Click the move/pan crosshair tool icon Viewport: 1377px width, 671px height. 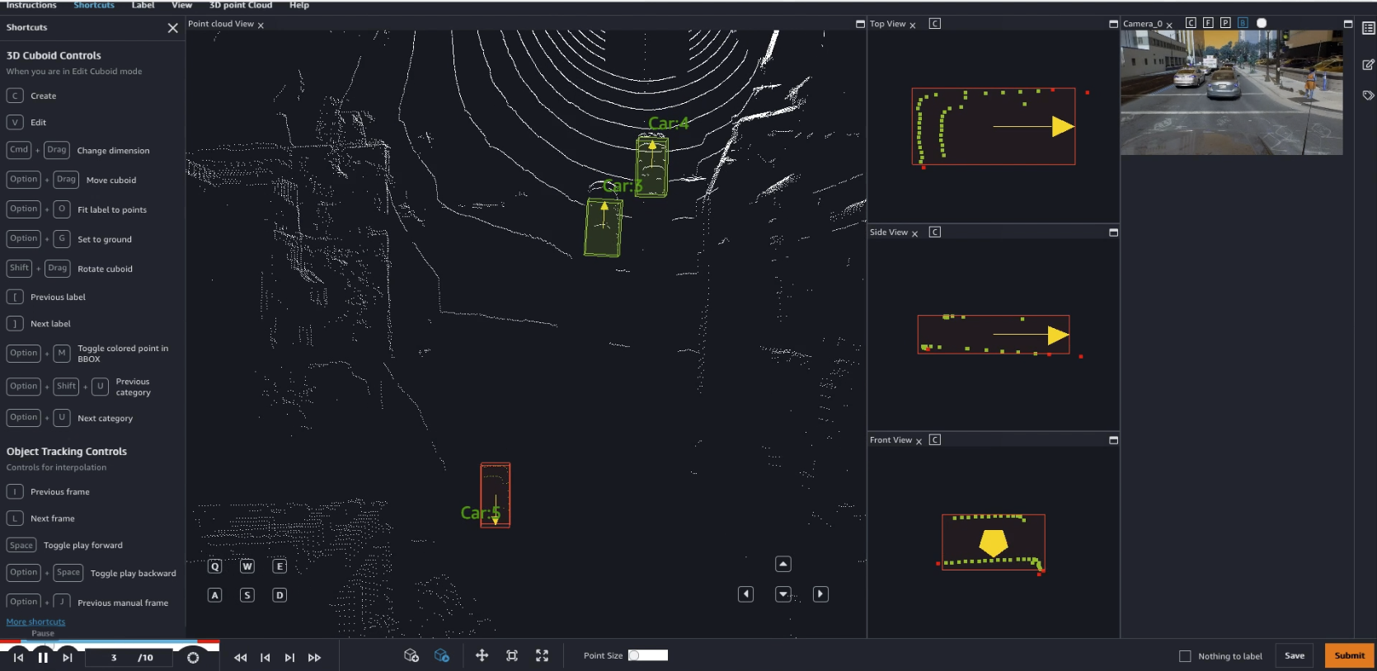(482, 655)
